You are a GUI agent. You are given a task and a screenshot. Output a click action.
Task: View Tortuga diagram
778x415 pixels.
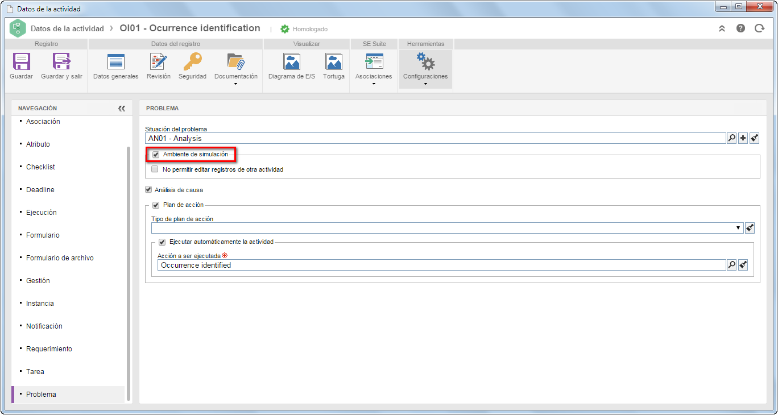pos(334,61)
